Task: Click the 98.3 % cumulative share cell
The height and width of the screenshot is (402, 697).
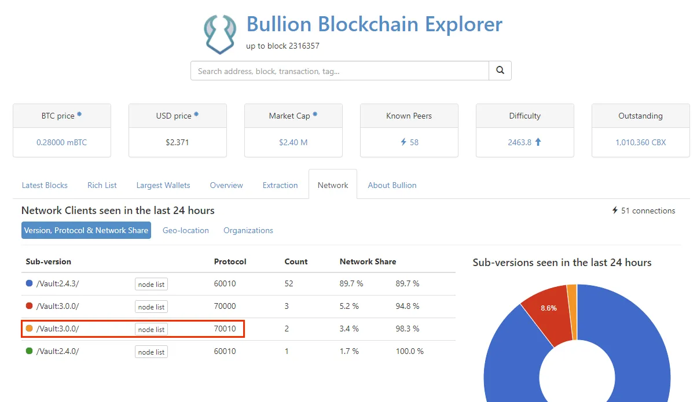Action: coord(408,329)
